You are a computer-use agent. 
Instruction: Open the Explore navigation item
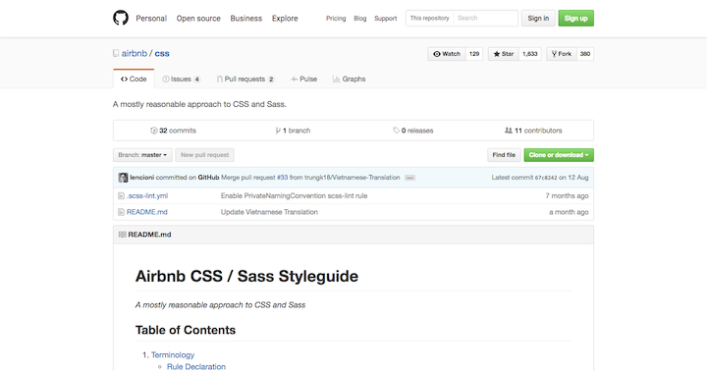pyautogui.click(x=285, y=19)
